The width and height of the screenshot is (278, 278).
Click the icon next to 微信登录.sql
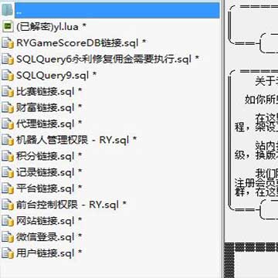[x=8, y=237]
